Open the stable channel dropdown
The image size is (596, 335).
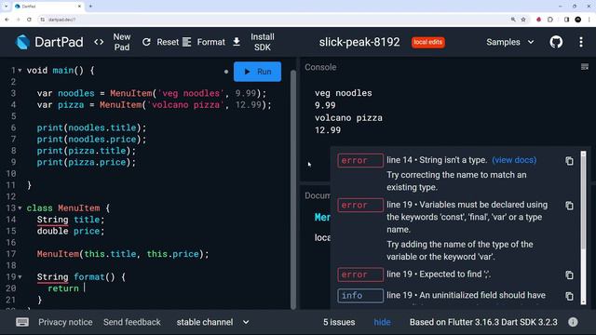(x=213, y=322)
